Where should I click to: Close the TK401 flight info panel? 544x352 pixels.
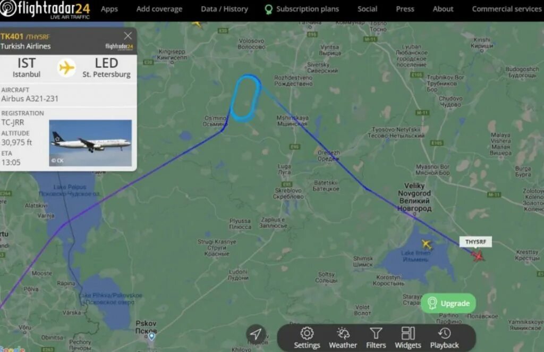tap(127, 36)
